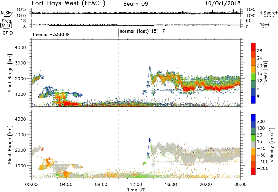This screenshot has height=192, width=278.
Task: Click the 'Freq. [MHz]' axis label
Action: tap(7, 23)
